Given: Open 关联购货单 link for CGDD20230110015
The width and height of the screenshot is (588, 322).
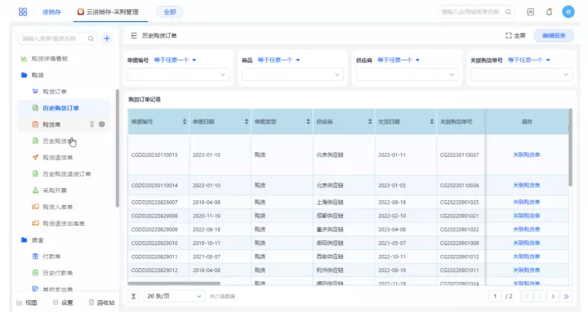Looking at the screenshot, I should coord(527,154).
